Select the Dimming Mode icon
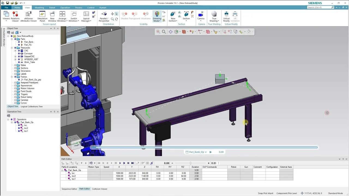349x196 pixels. pyautogui.click(x=157, y=16)
